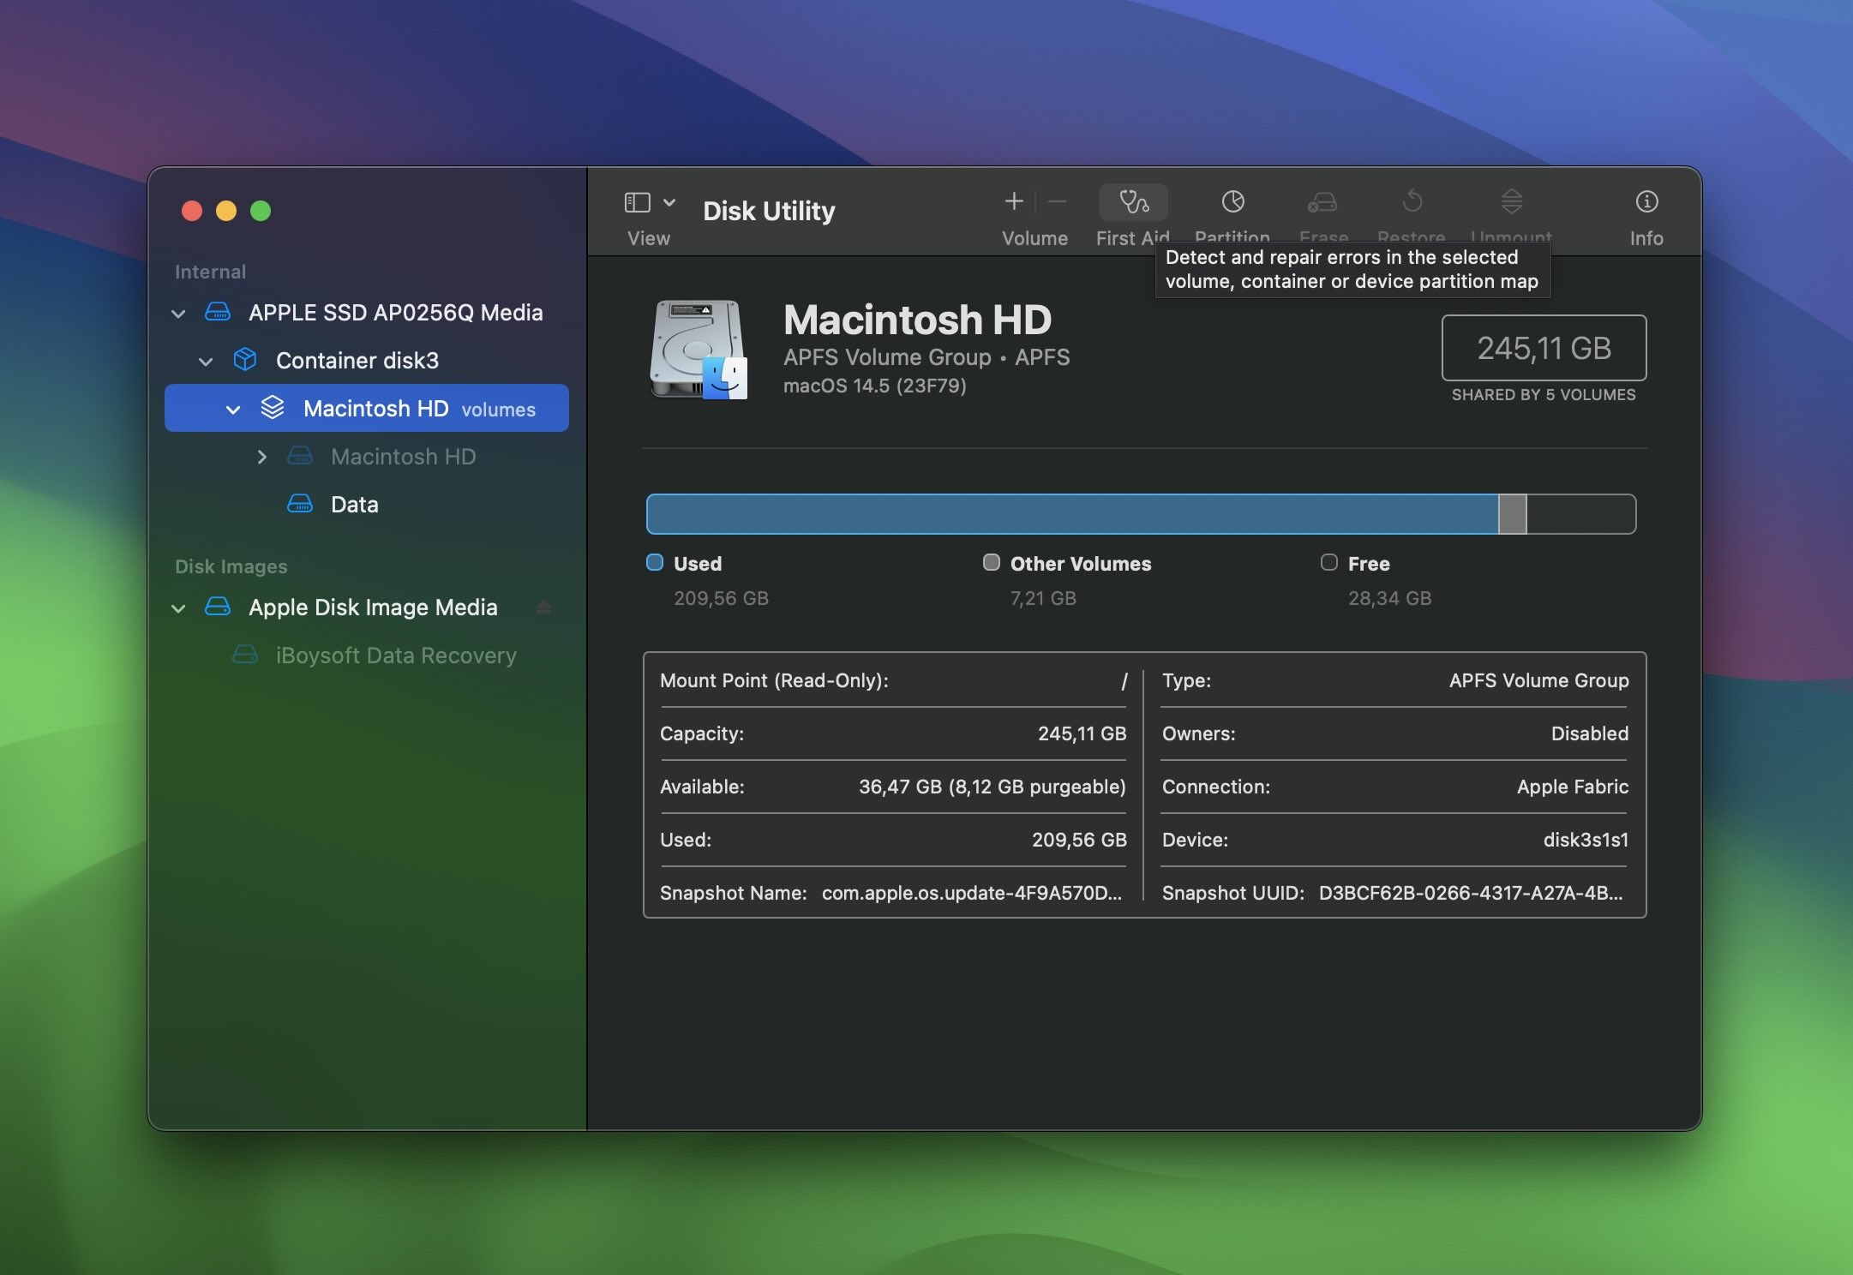Click the macOS 14.5 (23F79) version text
The height and width of the screenshot is (1275, 1853).
pyautogui.click(x=875, y=386)
